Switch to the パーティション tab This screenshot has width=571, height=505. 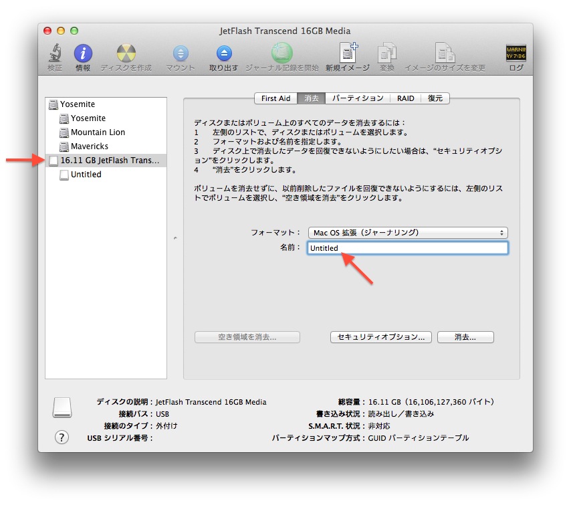[358, 98]
